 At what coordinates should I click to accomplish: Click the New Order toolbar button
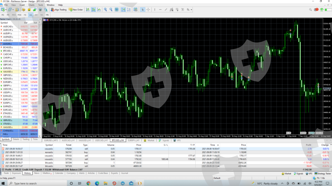76,10
